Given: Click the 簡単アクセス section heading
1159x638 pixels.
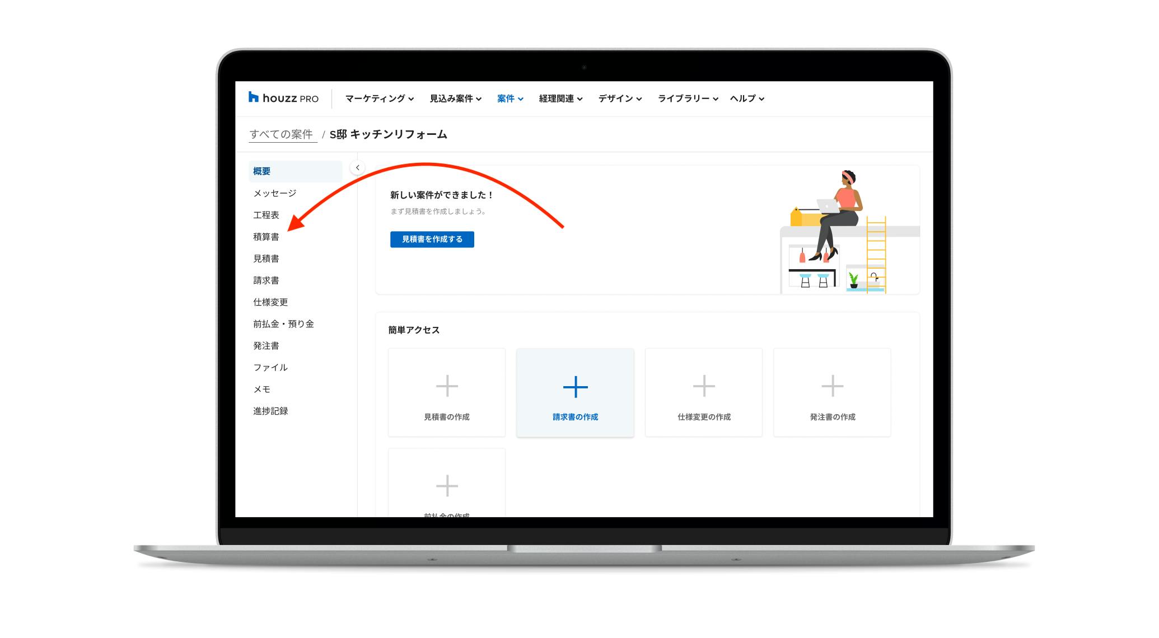Looking at the screenshot, I should point(414,330).
